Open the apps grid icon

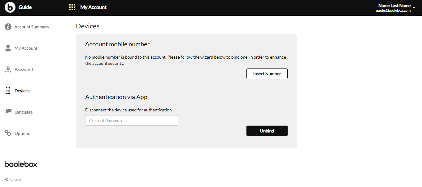(72, 7)
